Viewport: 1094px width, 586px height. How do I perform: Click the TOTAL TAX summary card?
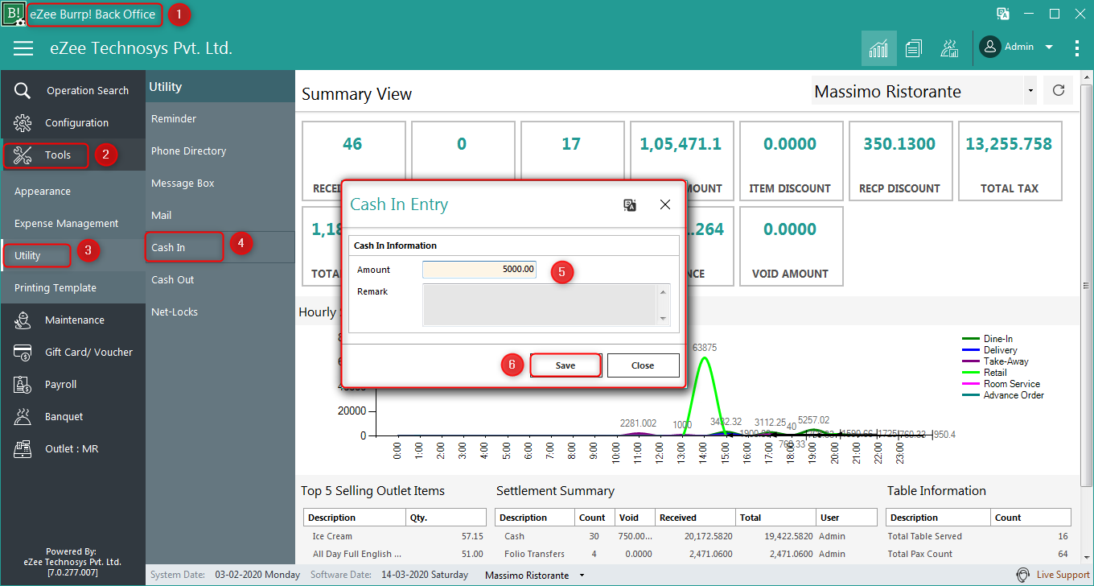1010,161
